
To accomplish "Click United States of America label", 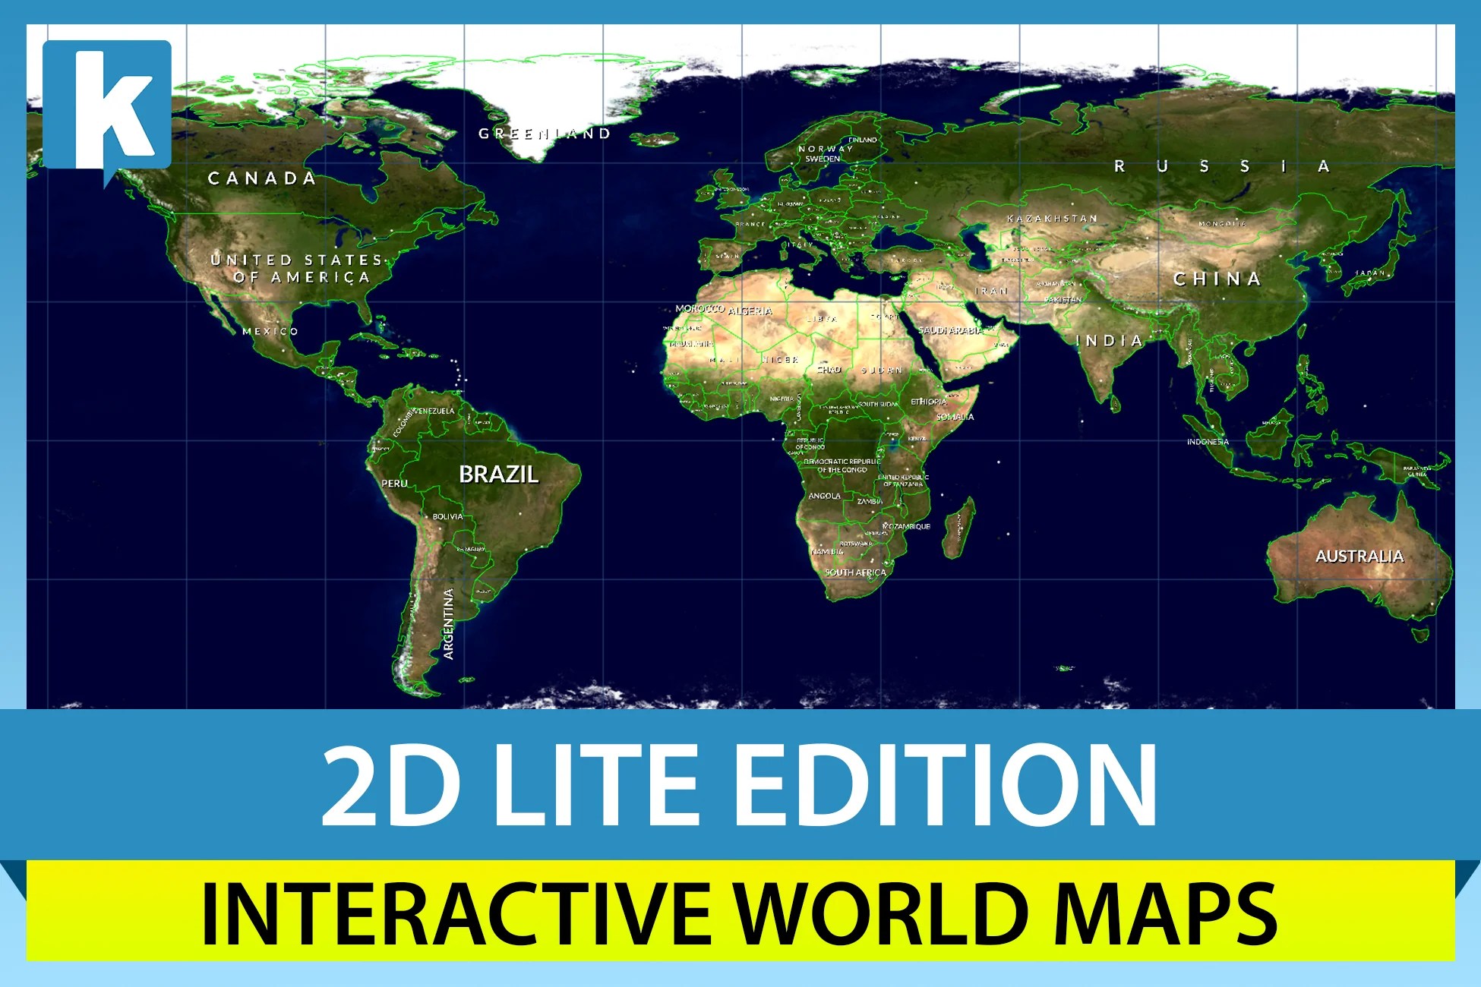I will 298,269.
